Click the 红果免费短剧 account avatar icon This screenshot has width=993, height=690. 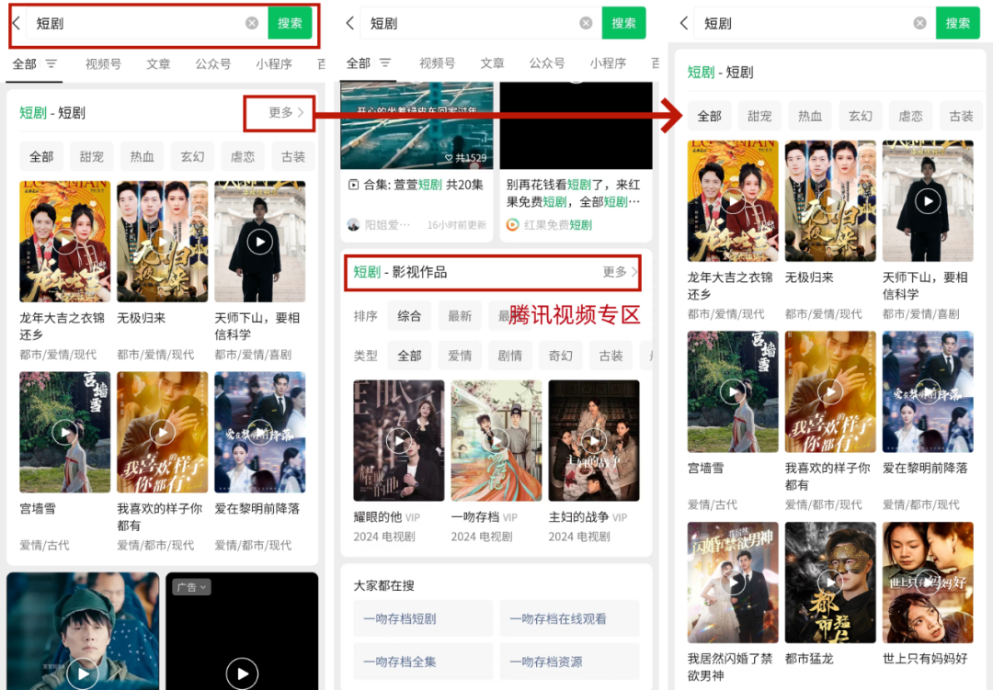coord(513,225)
